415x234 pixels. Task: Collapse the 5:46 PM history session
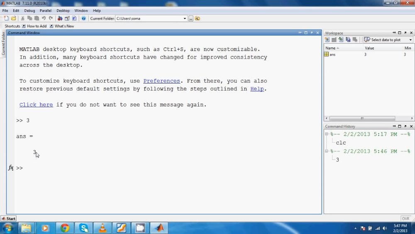tap(327, 151)
